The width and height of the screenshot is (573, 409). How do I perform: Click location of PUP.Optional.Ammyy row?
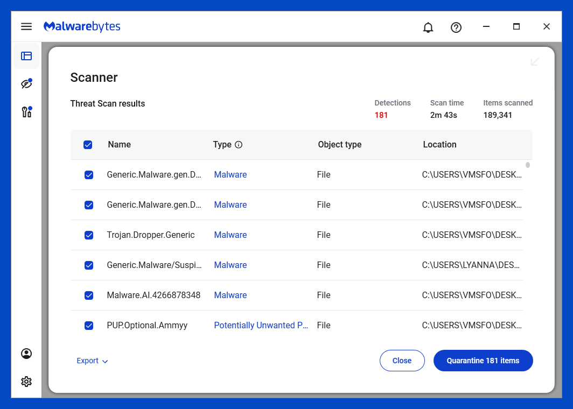(472, 325)
